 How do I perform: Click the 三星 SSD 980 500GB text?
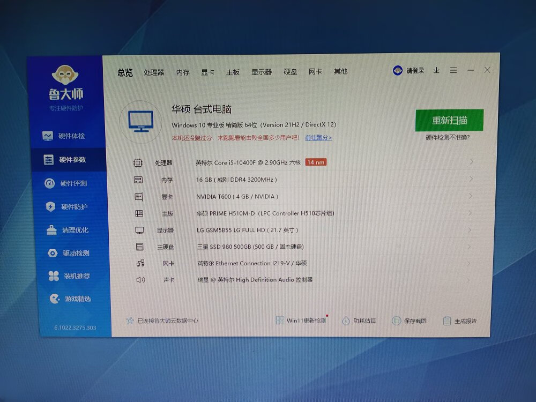[x=250, y=247]
